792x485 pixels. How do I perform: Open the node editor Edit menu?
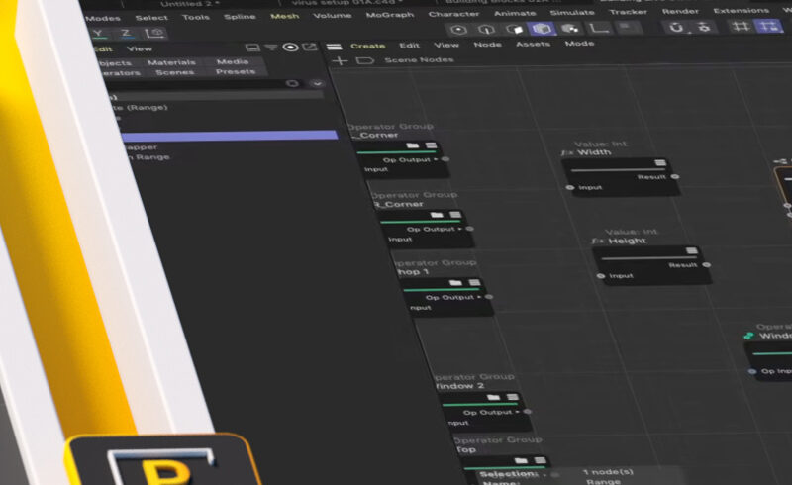coord(409,46)
